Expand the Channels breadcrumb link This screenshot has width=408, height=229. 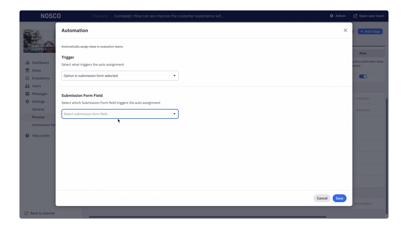[100, 16]
